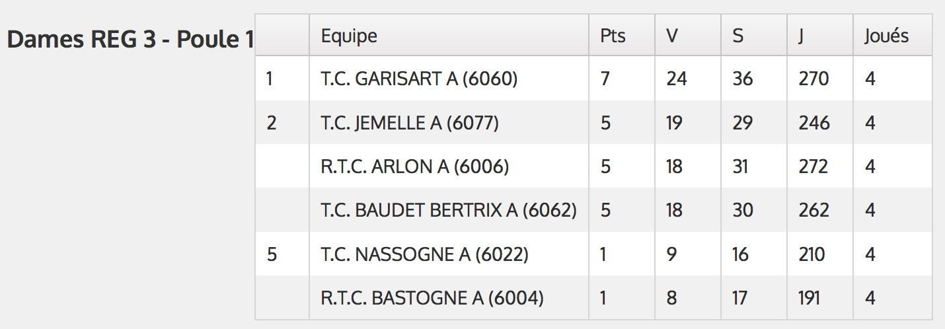Viewport: 945px width, 329px height.
Task: Open the T.C. JEMELLE A (6077) team
Action: pyautogui.click(x=410, y=123)
